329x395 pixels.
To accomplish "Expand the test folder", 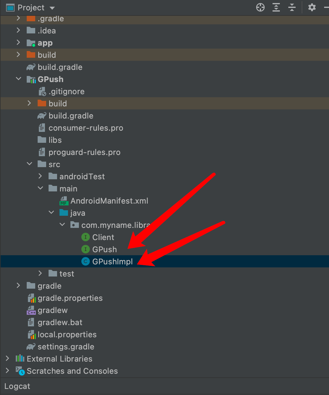I will pyautogui.click(x=40, y=273).
